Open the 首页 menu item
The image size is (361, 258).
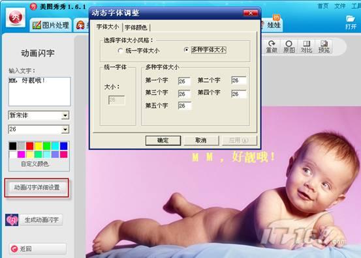pos(322,6)
